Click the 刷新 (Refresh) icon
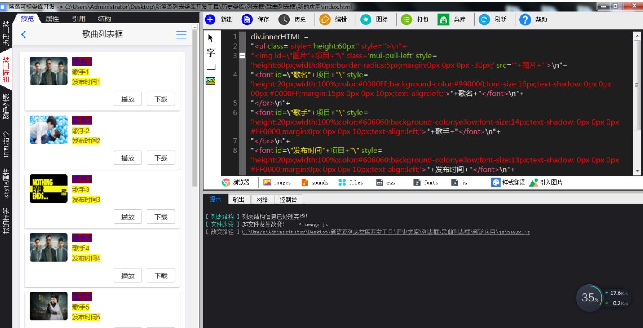The width and height of the screenshot is (643, 328). pyautogui.click(x=484, y=20)
